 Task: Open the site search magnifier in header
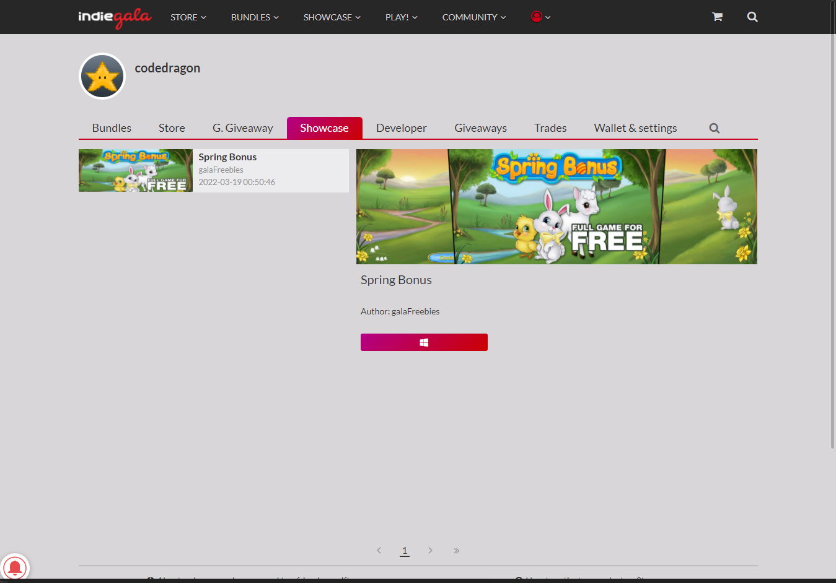click(752, 17)
